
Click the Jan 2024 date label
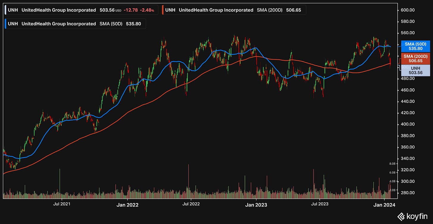point(384,205)
